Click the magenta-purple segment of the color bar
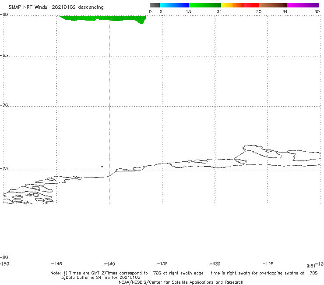The image size is (324, 285). (x=303, y=5)
